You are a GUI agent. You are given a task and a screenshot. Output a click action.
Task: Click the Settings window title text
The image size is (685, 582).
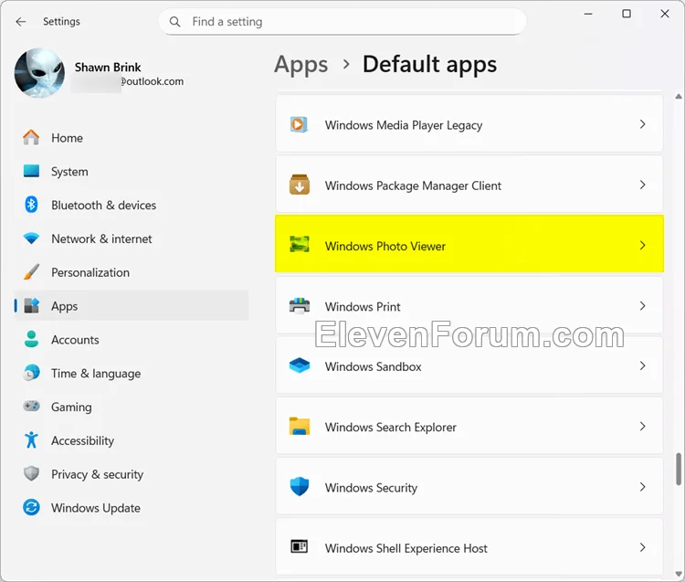click(61, 21)
